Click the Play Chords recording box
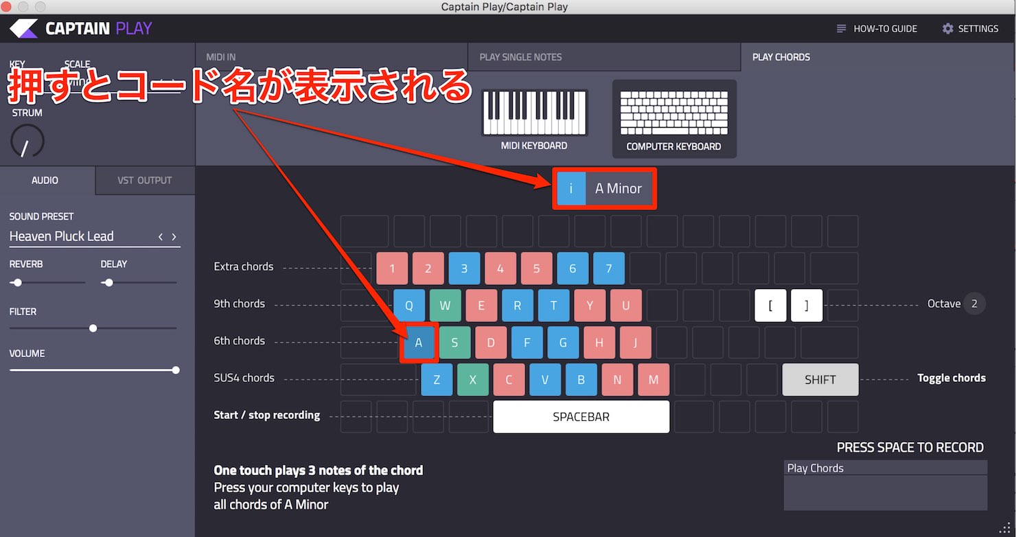1016x537 pixels. pyautogui.click(x=886, y=485)
